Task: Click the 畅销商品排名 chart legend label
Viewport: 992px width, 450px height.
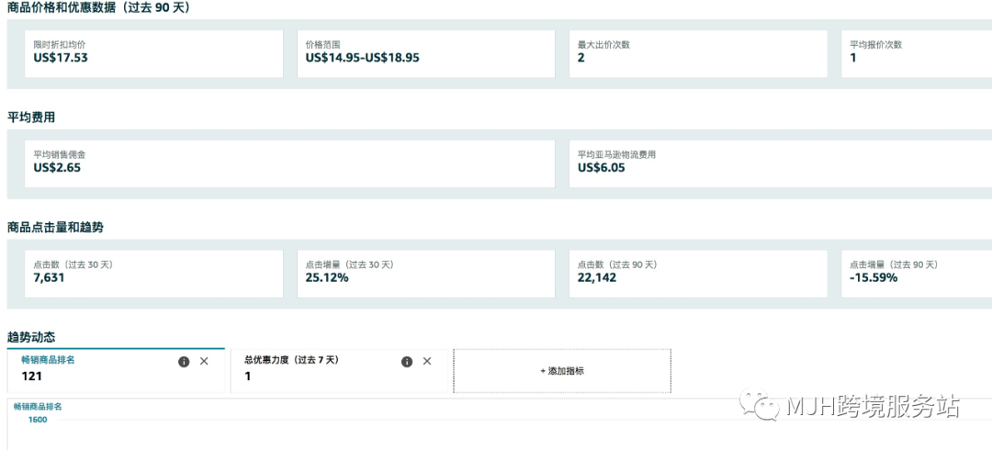Action: point(38,406)
